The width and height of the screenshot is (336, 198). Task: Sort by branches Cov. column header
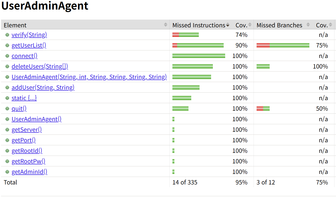[x=322, y=25]
